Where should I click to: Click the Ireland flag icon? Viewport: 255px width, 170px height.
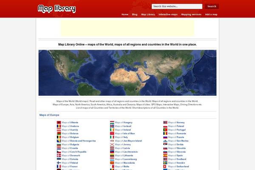pyautogui.click(x=112, y=130)
